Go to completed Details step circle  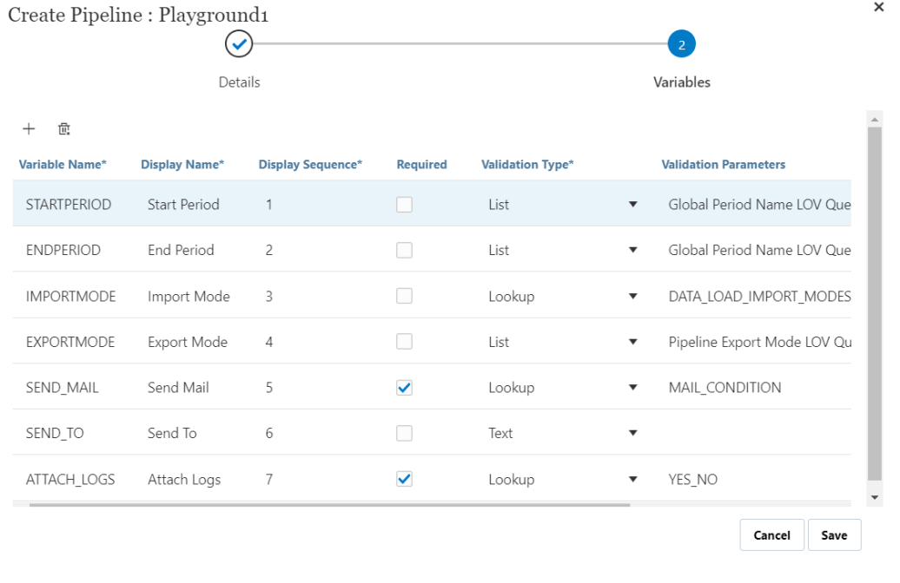click(x=239, y=44)
